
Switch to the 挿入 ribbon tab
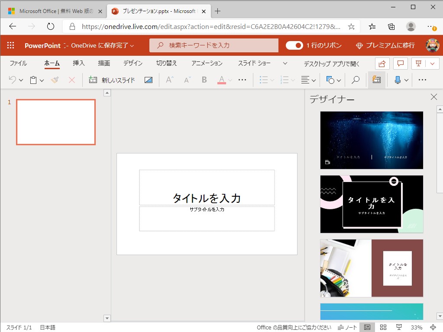pos(78,63)
